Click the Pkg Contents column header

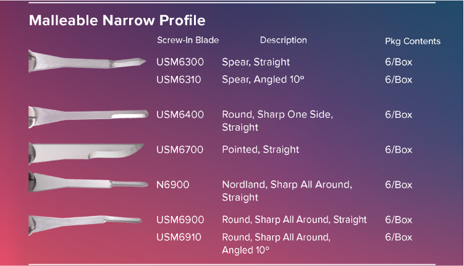(x=413, y=41)
